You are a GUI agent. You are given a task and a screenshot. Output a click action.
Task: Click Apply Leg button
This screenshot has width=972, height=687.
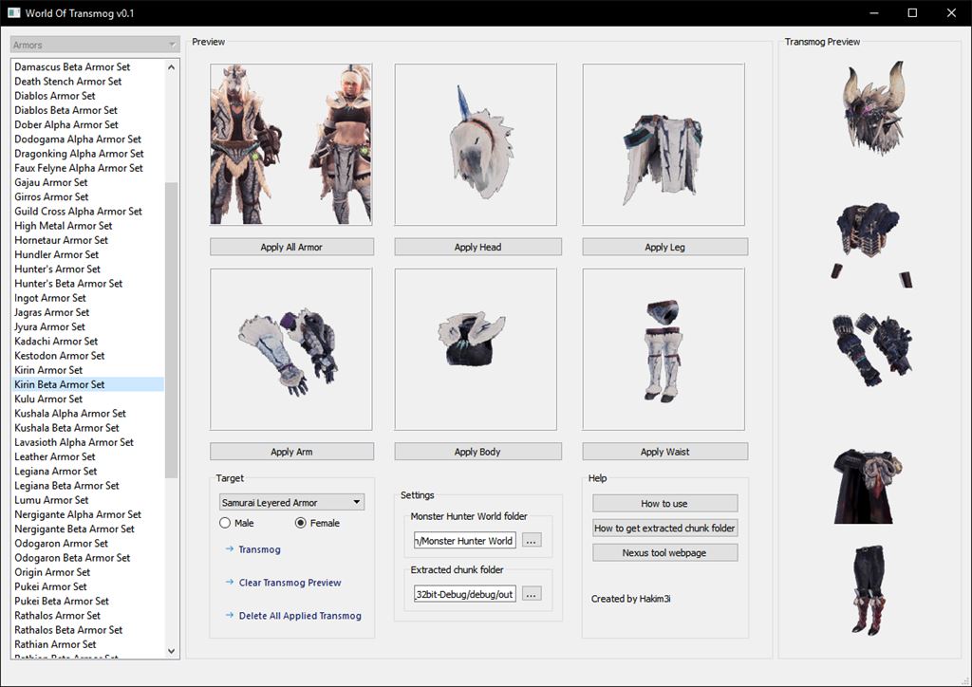point(665,247)
